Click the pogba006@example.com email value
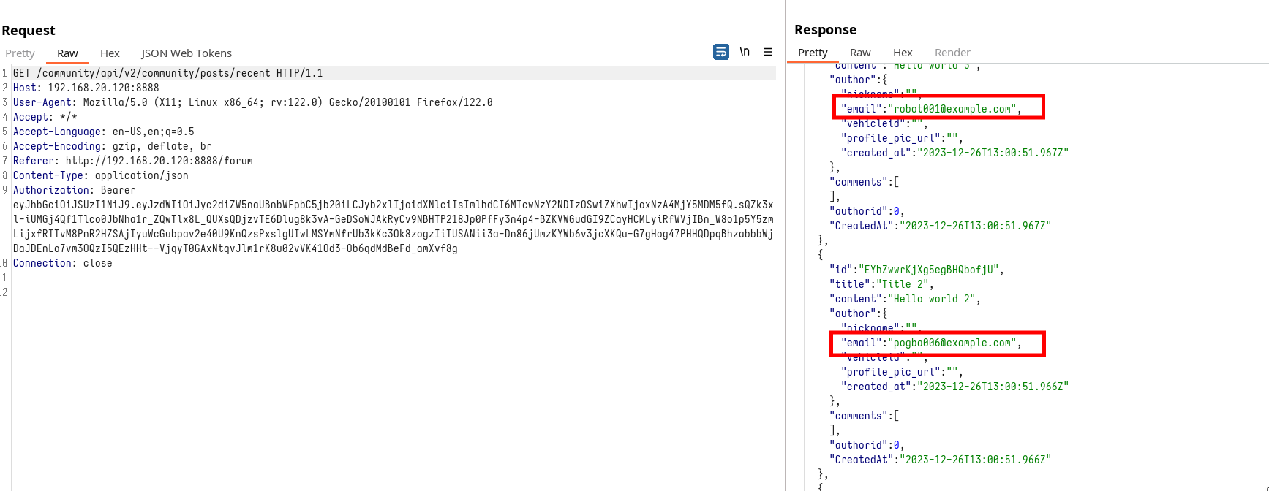This screenshot has height=491, width=1269. coord(954,343)
